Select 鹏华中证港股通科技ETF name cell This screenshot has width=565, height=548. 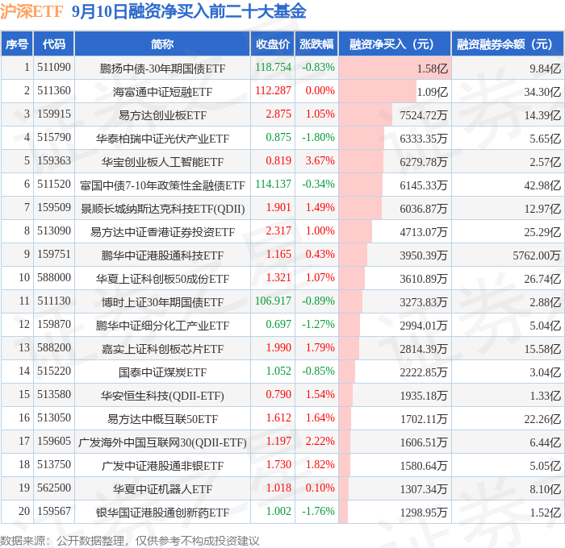[162, 255]
